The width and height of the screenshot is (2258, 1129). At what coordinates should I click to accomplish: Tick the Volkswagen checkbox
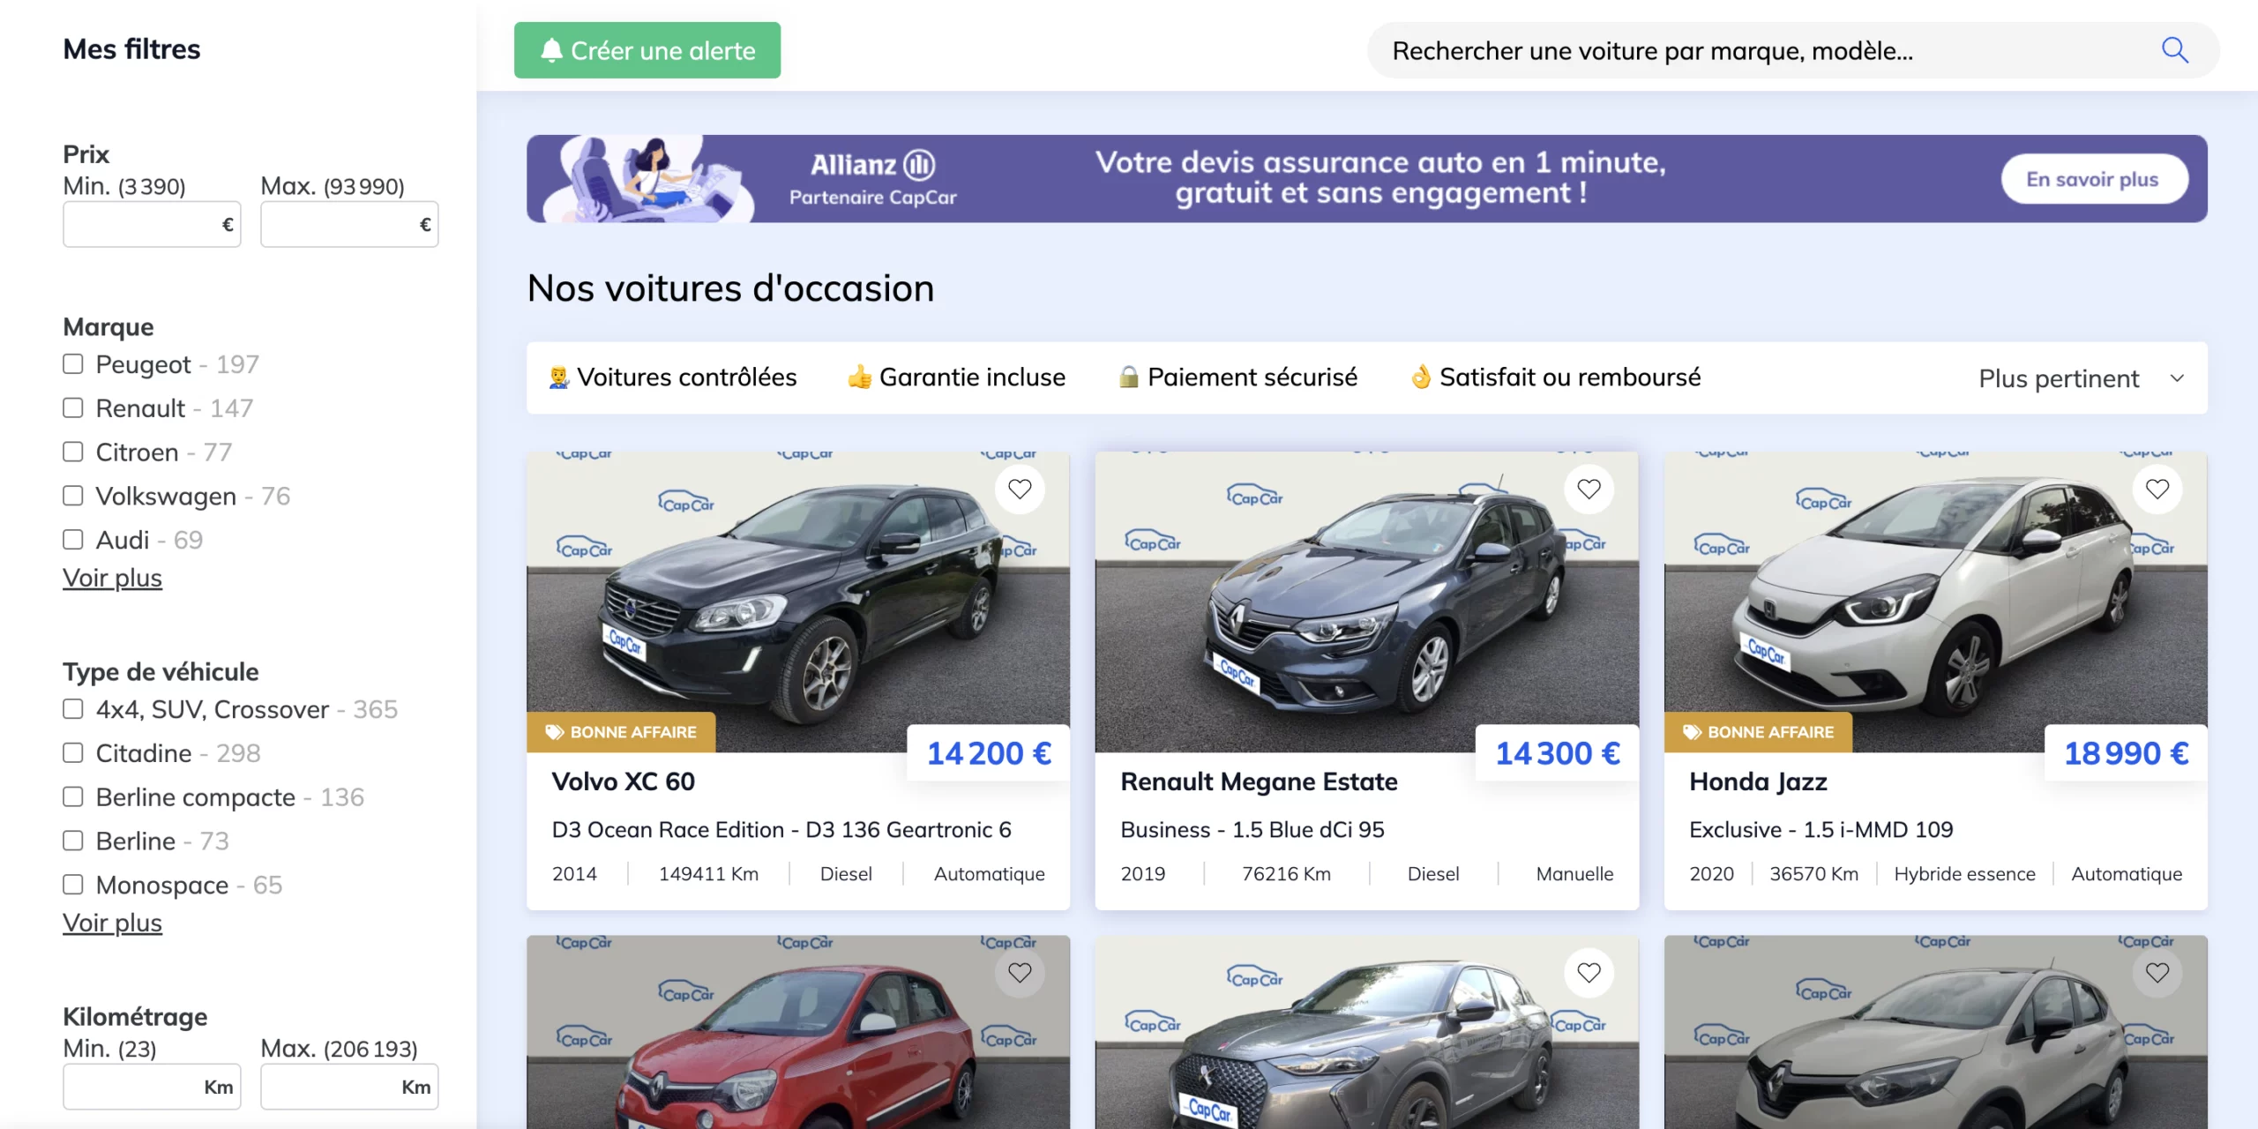click(73, 496)
